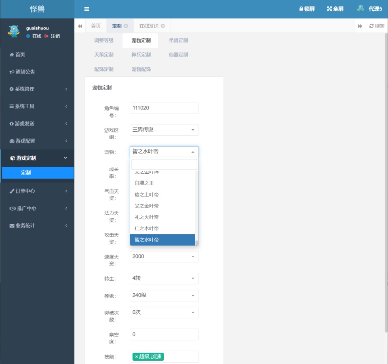Expand the 系统管理 sidebar menu
The width and height of the screenshot is (388, 364).
[x=37, y=89]
